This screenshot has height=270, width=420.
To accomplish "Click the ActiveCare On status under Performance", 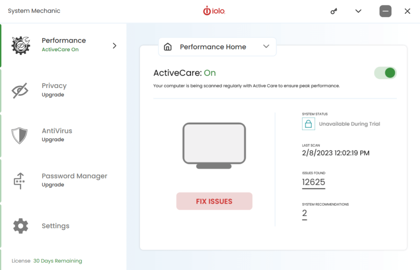I will tap(60, 49).
